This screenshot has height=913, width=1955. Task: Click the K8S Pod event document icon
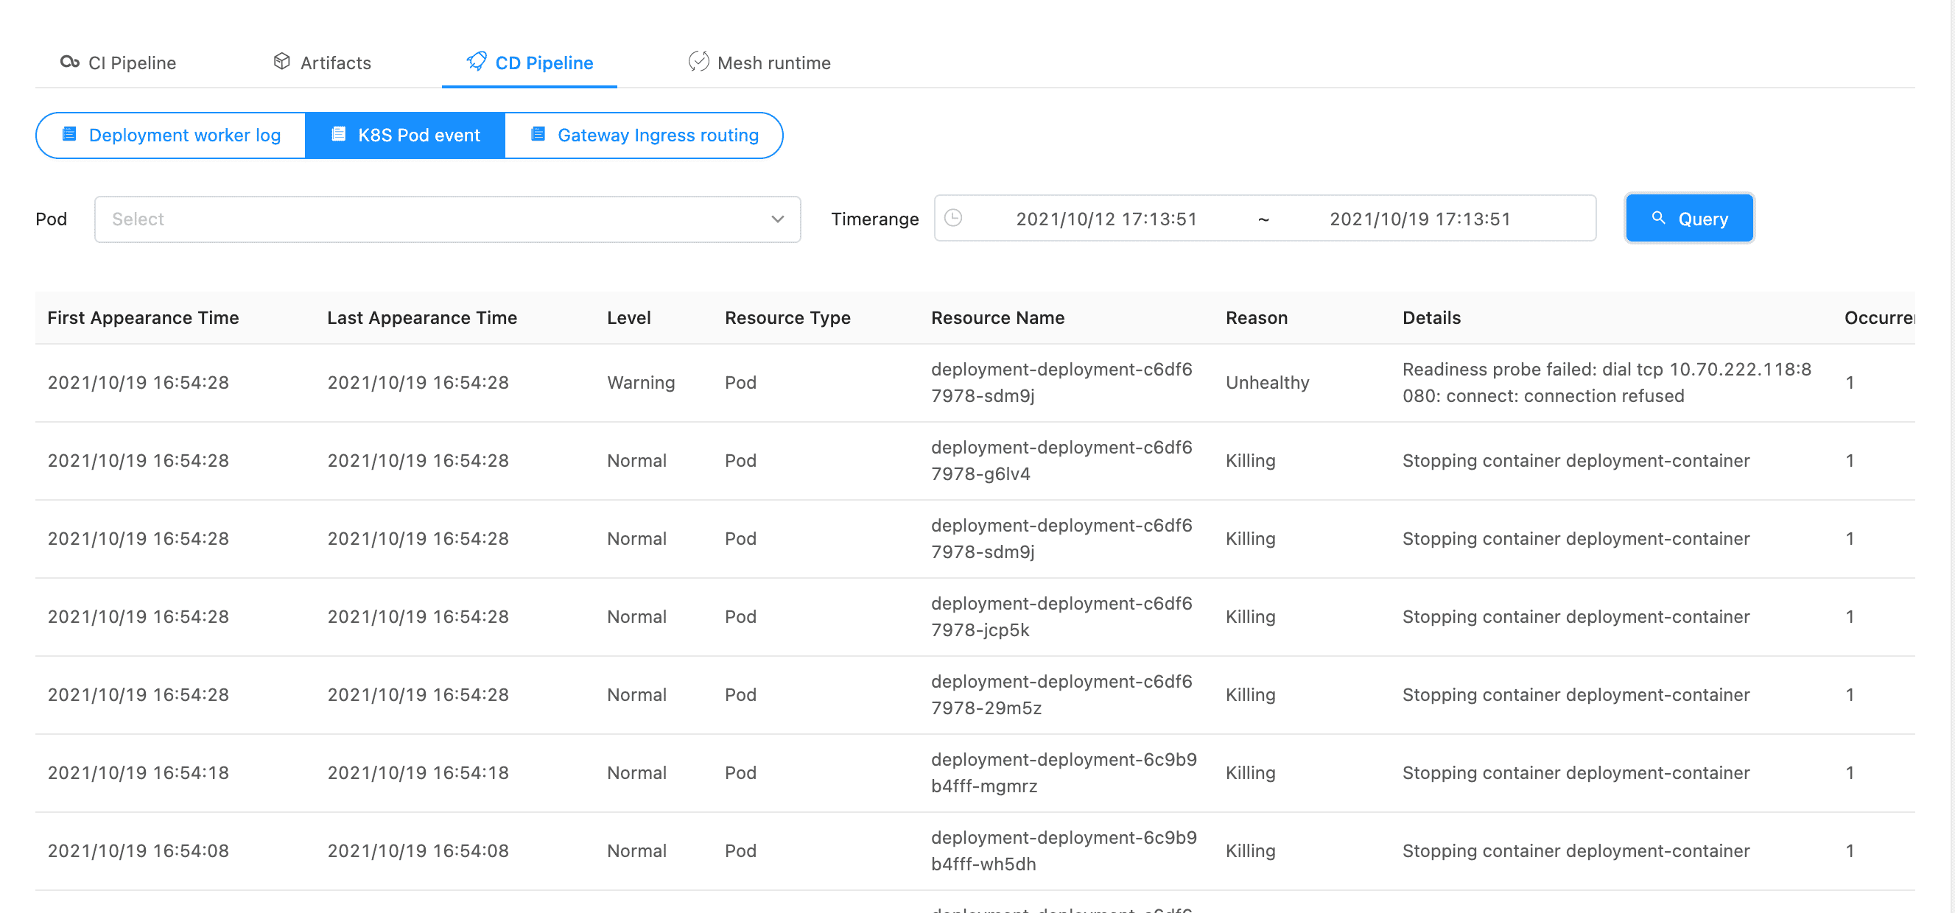tap(339, 134)
